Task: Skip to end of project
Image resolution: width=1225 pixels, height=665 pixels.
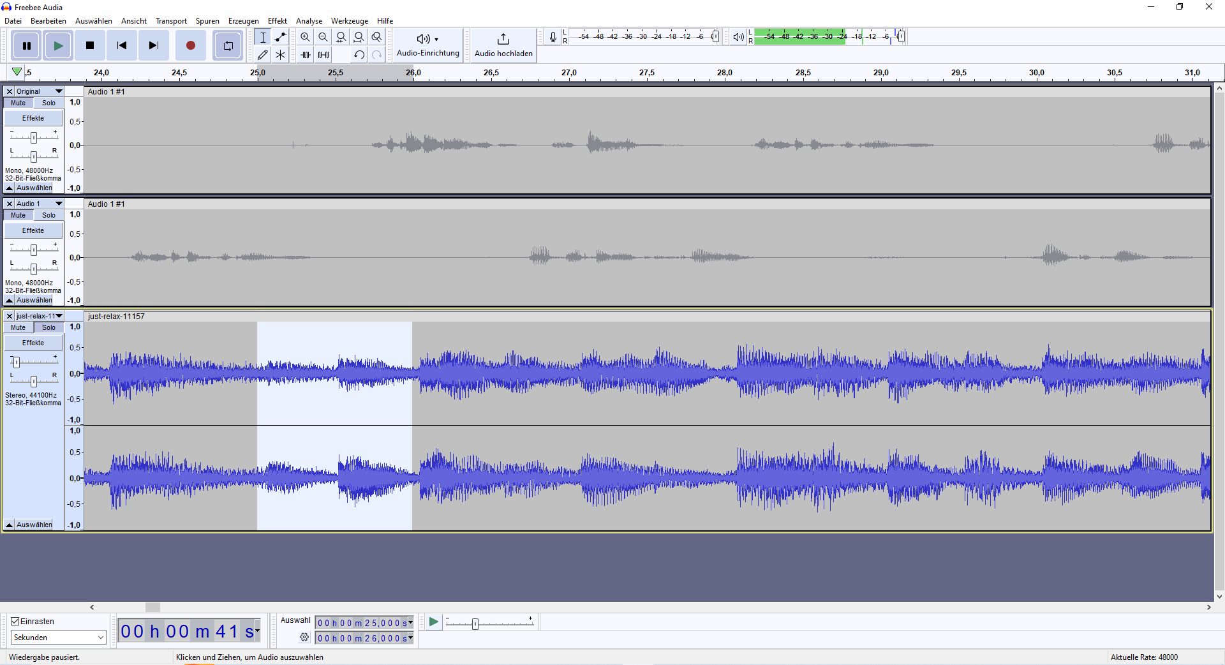Action: 154,45
